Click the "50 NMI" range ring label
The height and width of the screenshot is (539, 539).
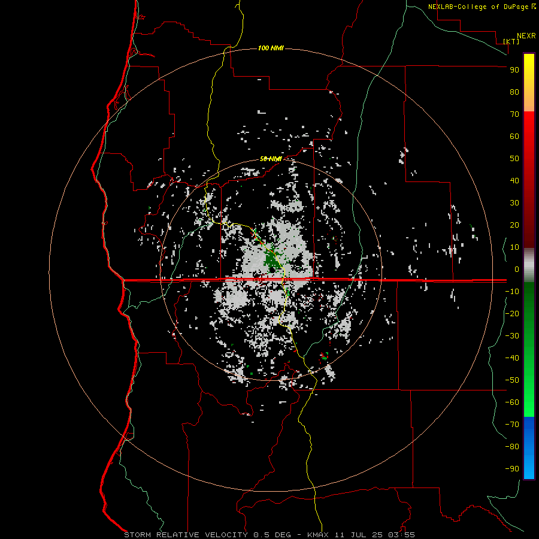click(271, 159)
